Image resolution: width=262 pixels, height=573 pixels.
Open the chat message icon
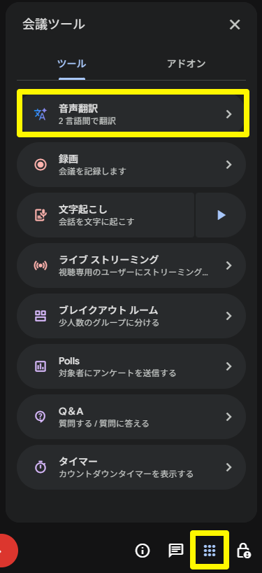coord(176,550)
